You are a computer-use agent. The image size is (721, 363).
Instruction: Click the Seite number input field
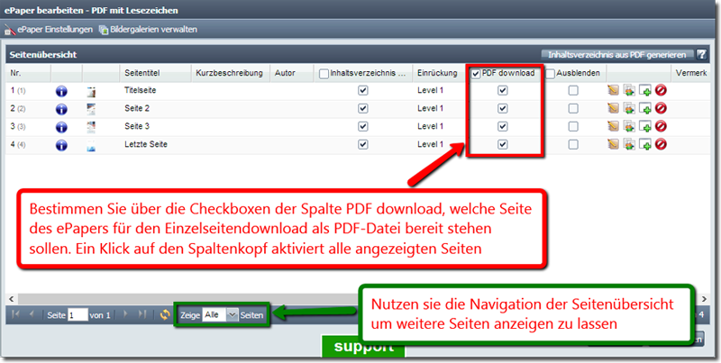point(78,315)
